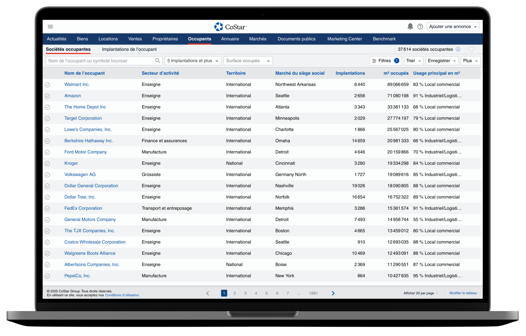Image resolution: width=526 pixels, height=336 pixels.
Task: Expand the '5 implantations et plus' dropdown
Action: (193, 61)
